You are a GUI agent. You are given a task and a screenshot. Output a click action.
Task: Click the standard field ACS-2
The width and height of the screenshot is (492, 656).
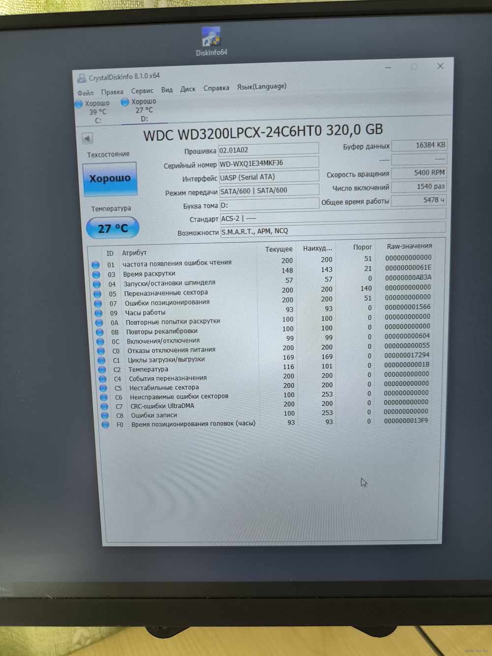coord(333,217)
